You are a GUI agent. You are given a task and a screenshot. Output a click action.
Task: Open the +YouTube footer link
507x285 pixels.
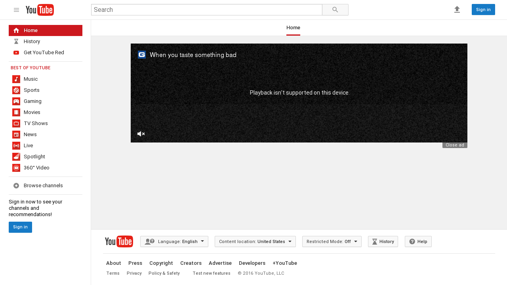point(285,263)
